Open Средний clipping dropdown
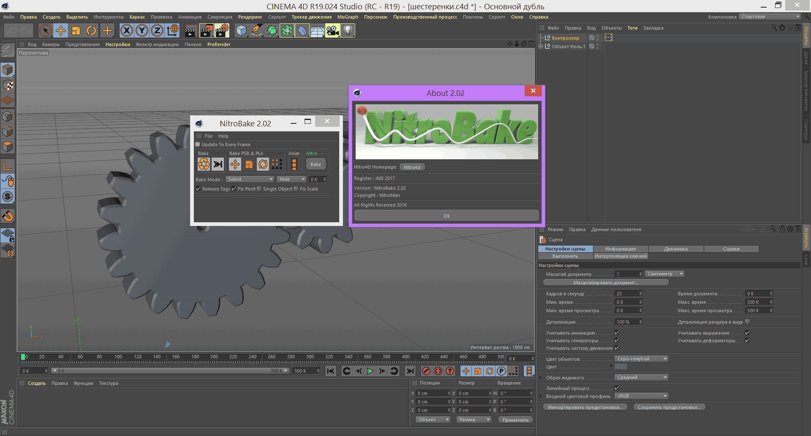This screenshot has height=436, width=811. (641, 377)
